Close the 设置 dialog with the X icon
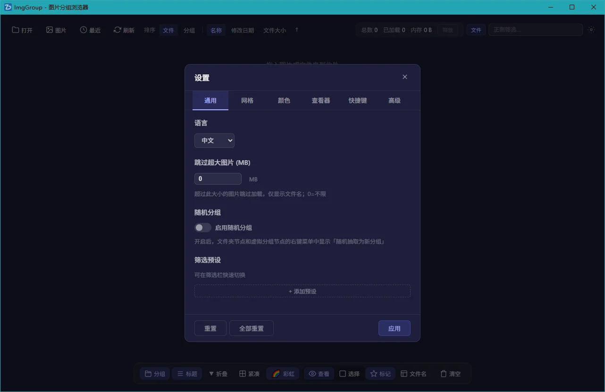Image resolution: width=605 pixels, height=392 pixels. click(405, 77)
